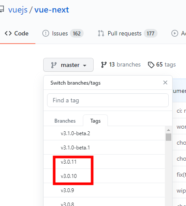Click the branch icon inside master button

click(54, 65)
